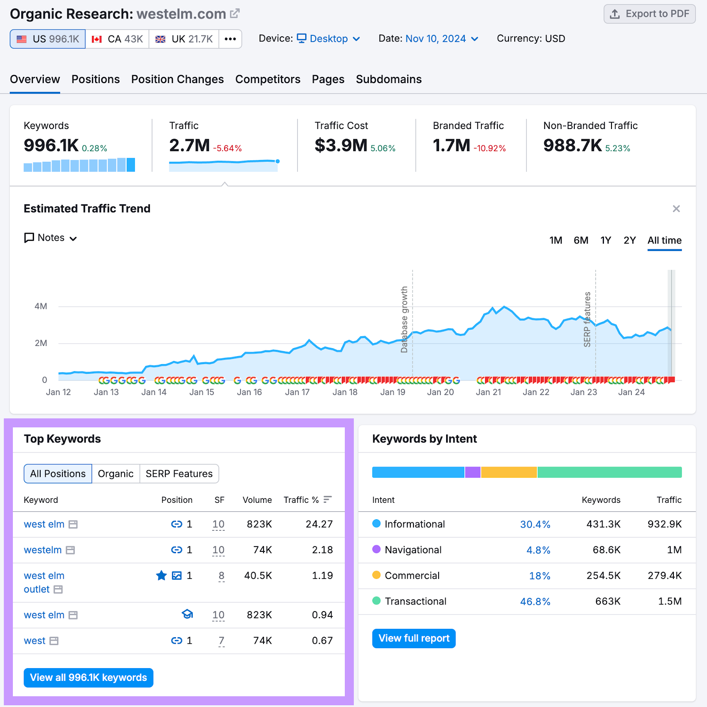Select the US 996.1K database
707x707 pixels.
point(48,39)
